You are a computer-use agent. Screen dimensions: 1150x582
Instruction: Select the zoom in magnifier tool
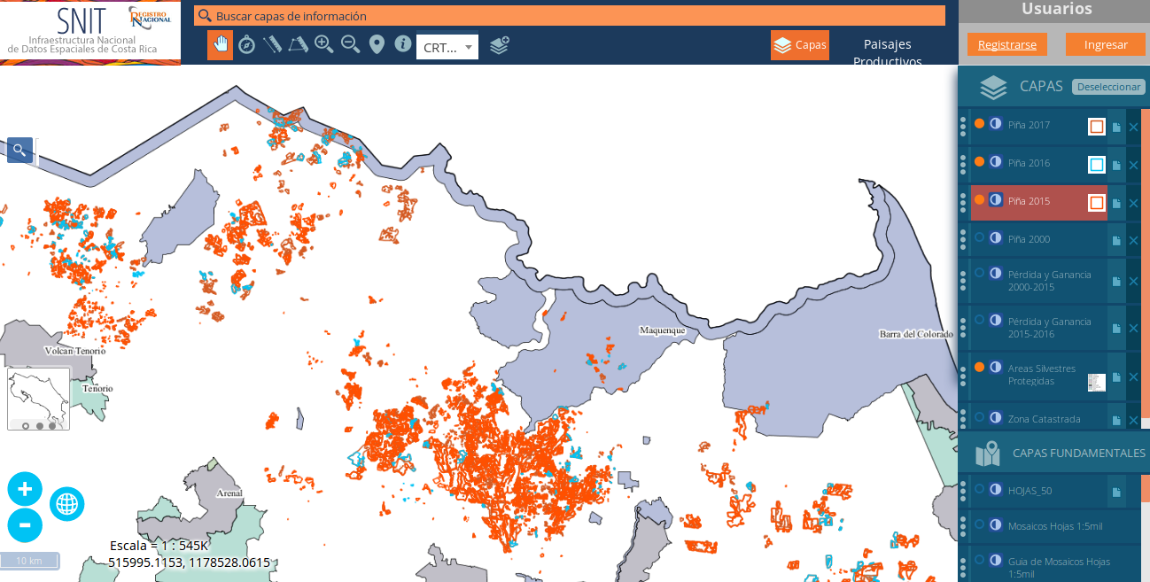click(x=324, y=44)
